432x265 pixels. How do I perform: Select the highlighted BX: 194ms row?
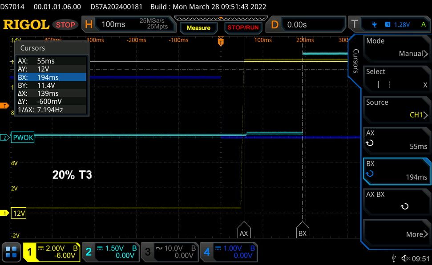(52, 77)
